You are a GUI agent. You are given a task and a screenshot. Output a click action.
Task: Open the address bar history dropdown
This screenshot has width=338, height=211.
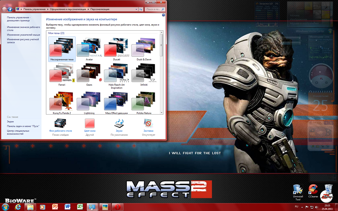coord(136,9)
